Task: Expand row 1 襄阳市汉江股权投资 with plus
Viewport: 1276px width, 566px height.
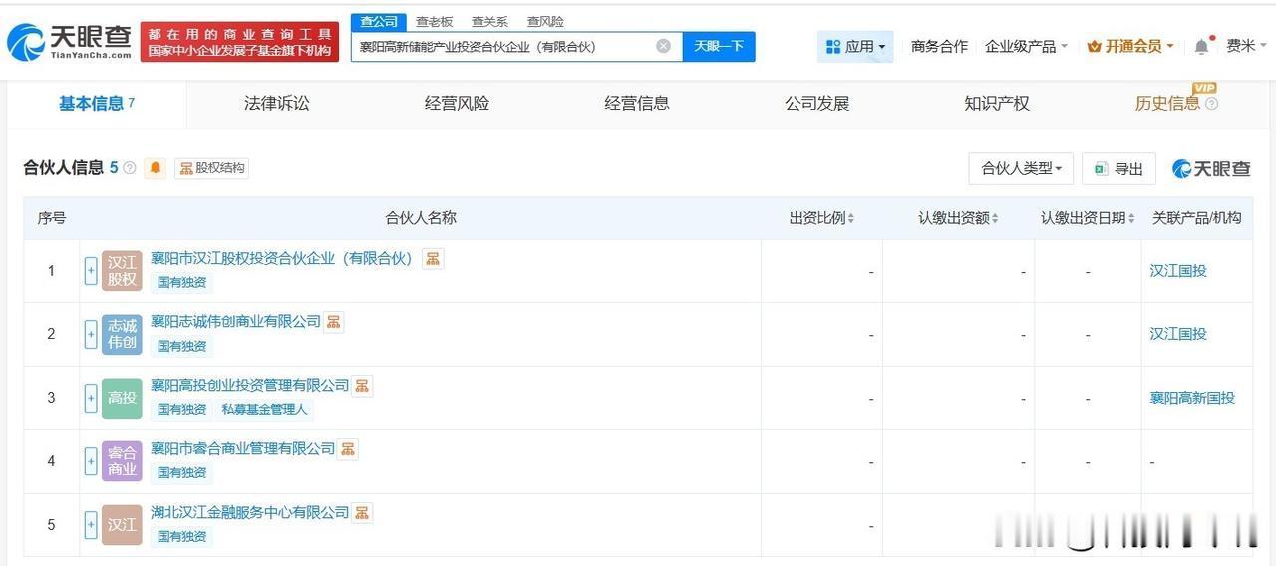Action: click(91, 270)
